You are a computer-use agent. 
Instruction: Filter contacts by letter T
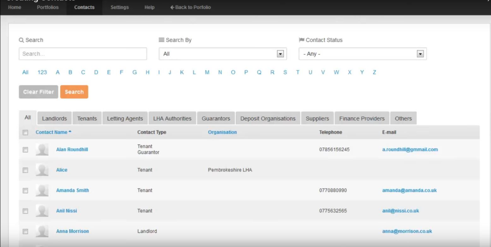tap(298, 72)
